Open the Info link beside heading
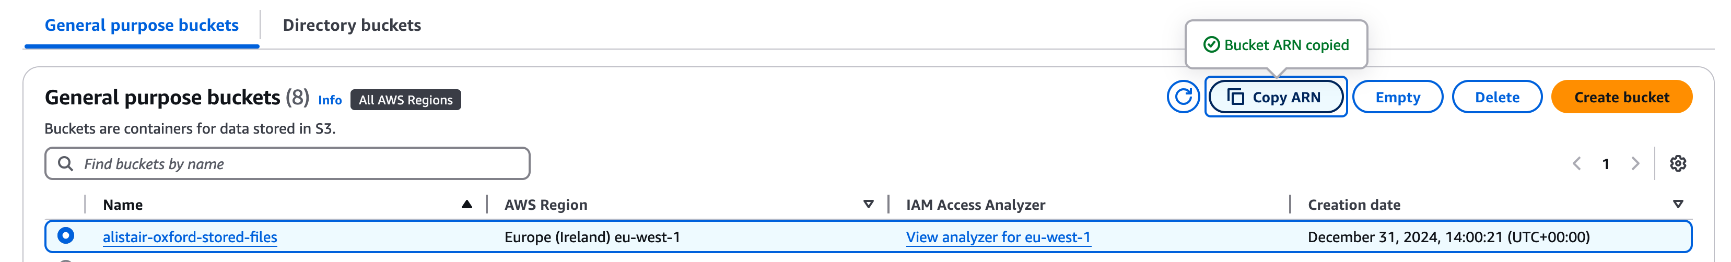Screen dimensions: 1731x262 click(x=329, y=100)
